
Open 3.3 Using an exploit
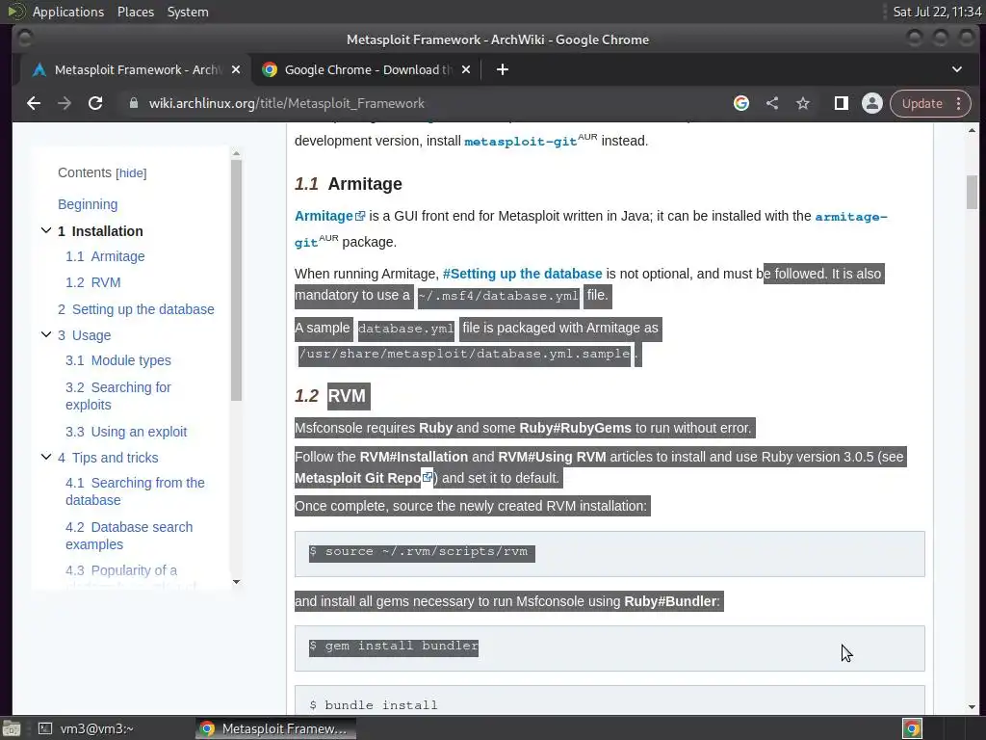coord(126,432)
